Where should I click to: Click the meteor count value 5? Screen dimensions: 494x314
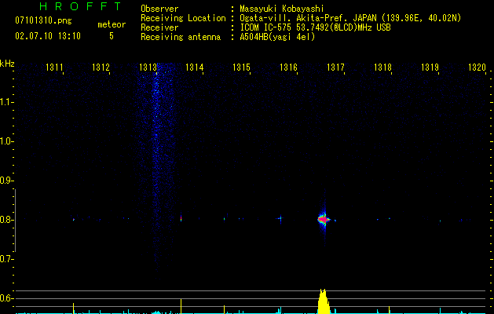coord(112,36)
